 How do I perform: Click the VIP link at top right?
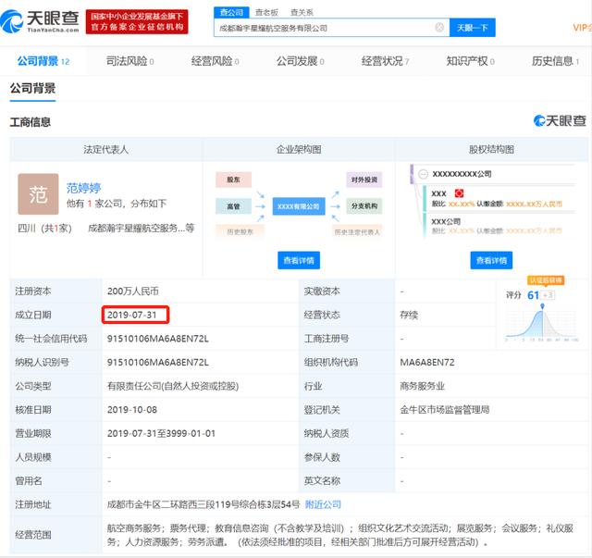click(582, 28)
